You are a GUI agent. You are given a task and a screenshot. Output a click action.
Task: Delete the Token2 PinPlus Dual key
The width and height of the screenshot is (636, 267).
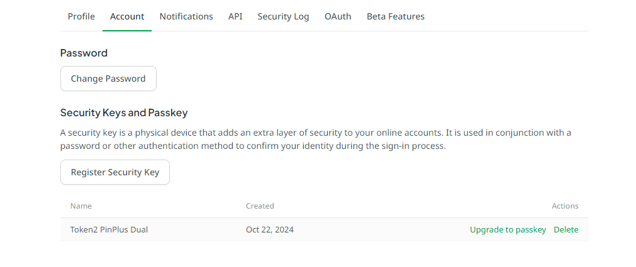coord(566,230)
